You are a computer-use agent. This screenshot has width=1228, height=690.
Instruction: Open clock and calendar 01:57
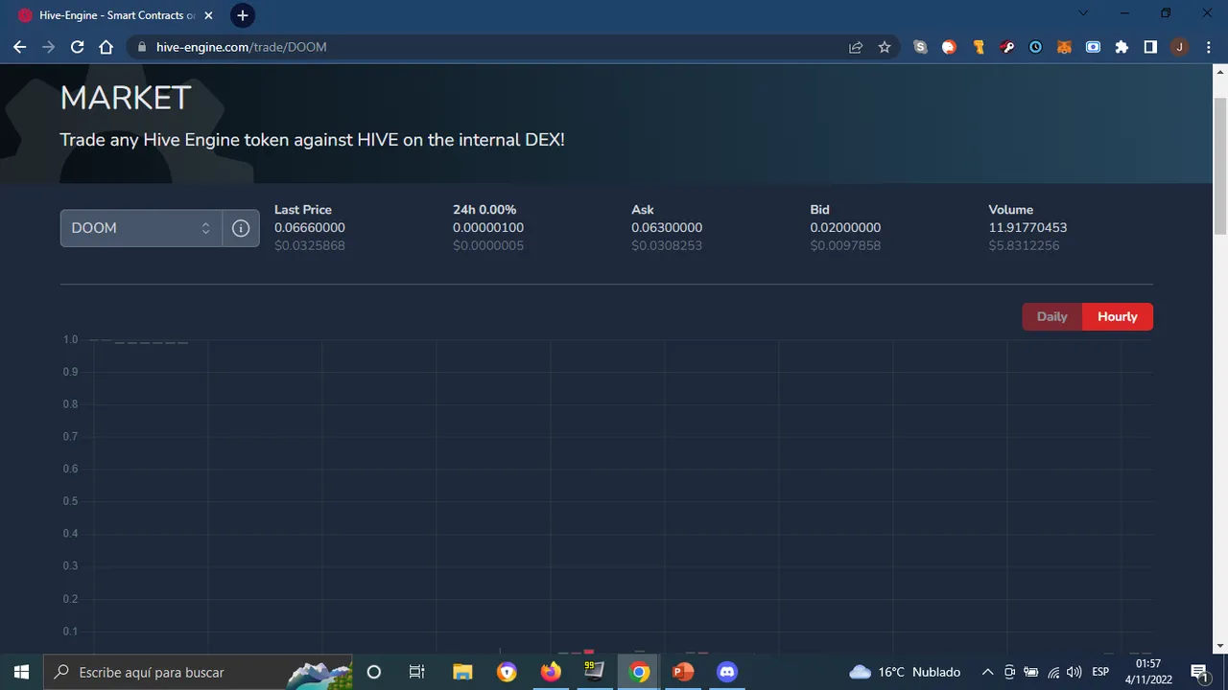pyautogui.click(x=1147, y=672)
